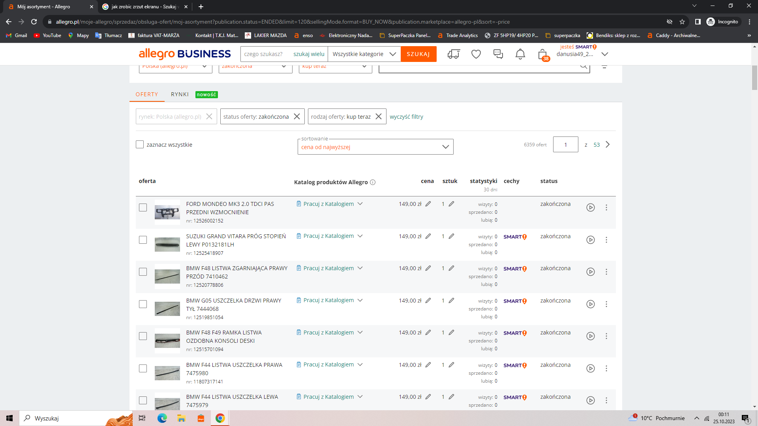Click the page number input field
This screenshot has width=758, height=426.
[565, 145]
